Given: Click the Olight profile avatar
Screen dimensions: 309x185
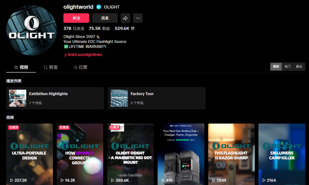Looking at the screenshot, I should click(31, 30).
